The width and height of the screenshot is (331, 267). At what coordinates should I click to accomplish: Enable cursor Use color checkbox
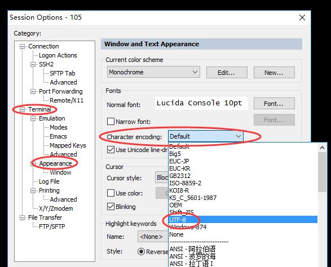click(x=111, y=193)
